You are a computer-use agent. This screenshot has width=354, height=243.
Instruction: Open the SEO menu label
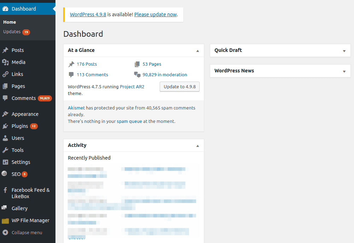(16, 174)
